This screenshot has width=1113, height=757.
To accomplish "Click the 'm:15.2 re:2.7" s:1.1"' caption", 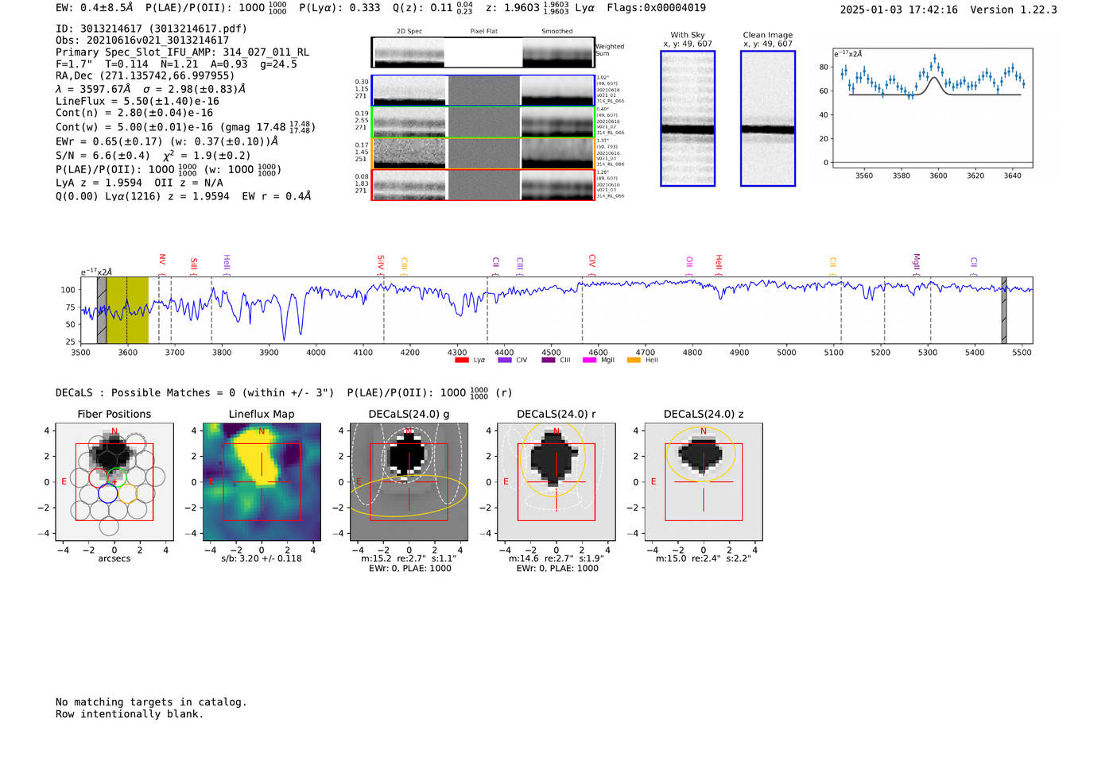I will click(409, 558).
